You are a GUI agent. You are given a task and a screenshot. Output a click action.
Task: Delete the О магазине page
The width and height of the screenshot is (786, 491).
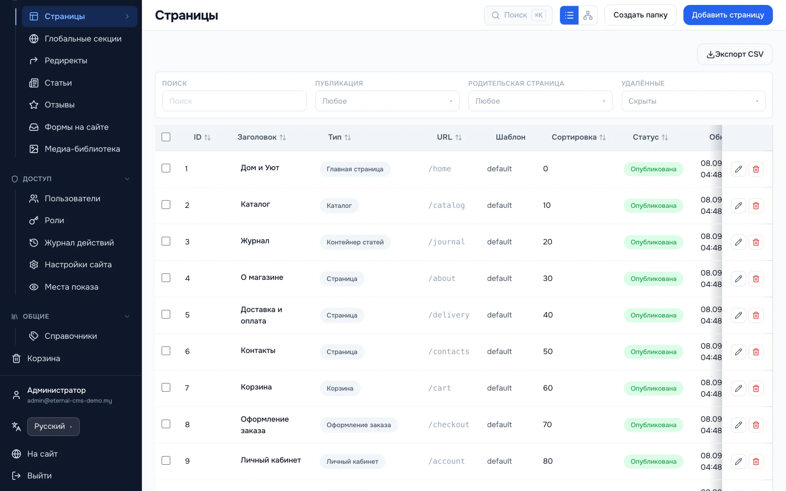756,279
